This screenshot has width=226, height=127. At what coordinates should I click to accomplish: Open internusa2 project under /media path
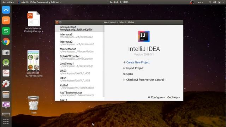pos(79,36)
